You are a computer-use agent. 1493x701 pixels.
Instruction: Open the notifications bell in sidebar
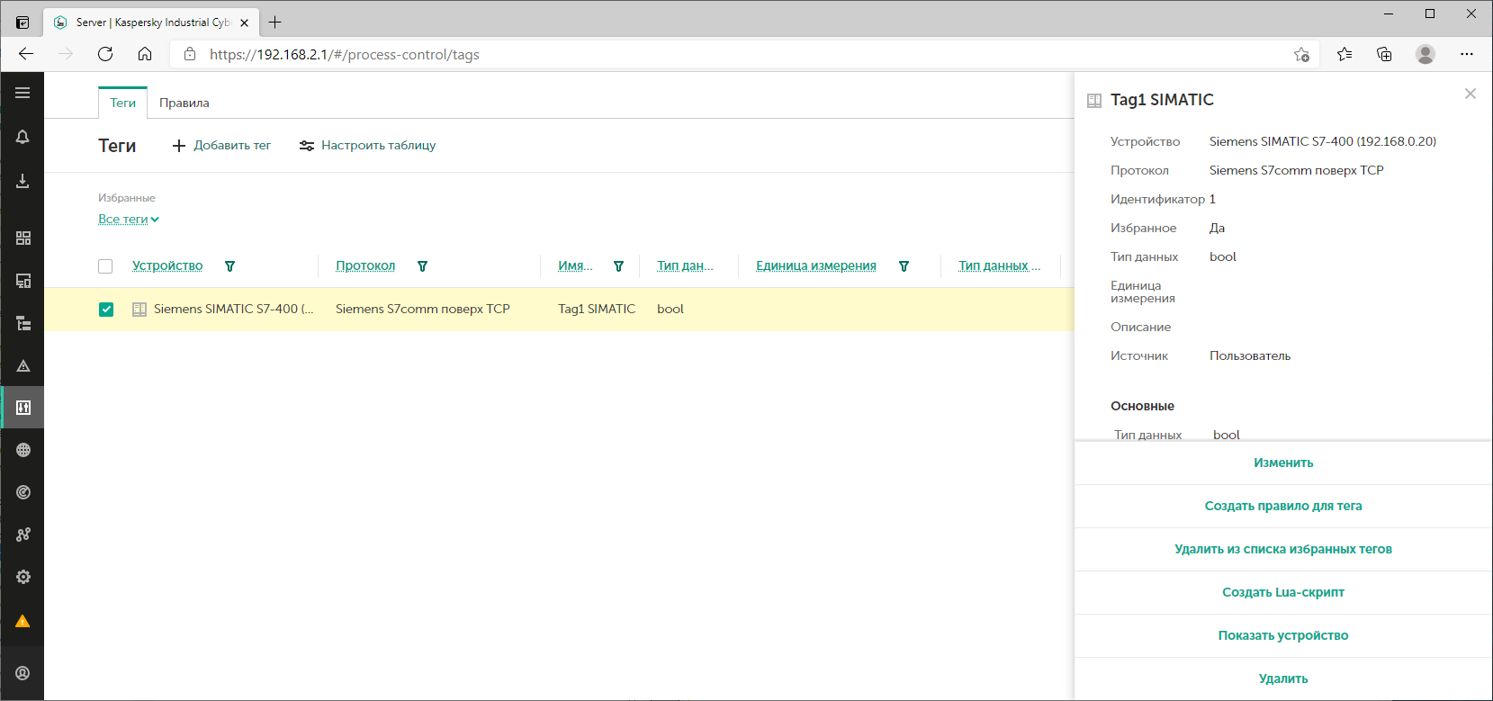tap(22, 137)
